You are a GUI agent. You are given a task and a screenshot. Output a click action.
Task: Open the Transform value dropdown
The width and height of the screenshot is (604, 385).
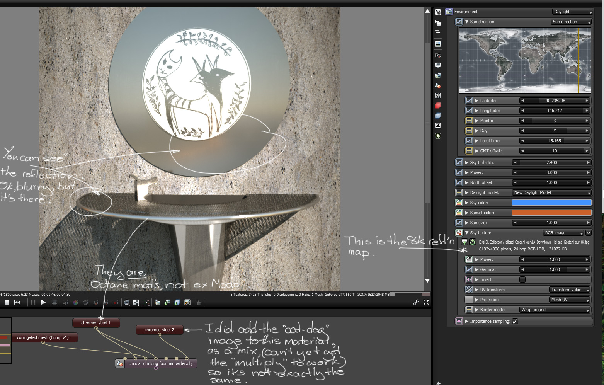[570, 290]
